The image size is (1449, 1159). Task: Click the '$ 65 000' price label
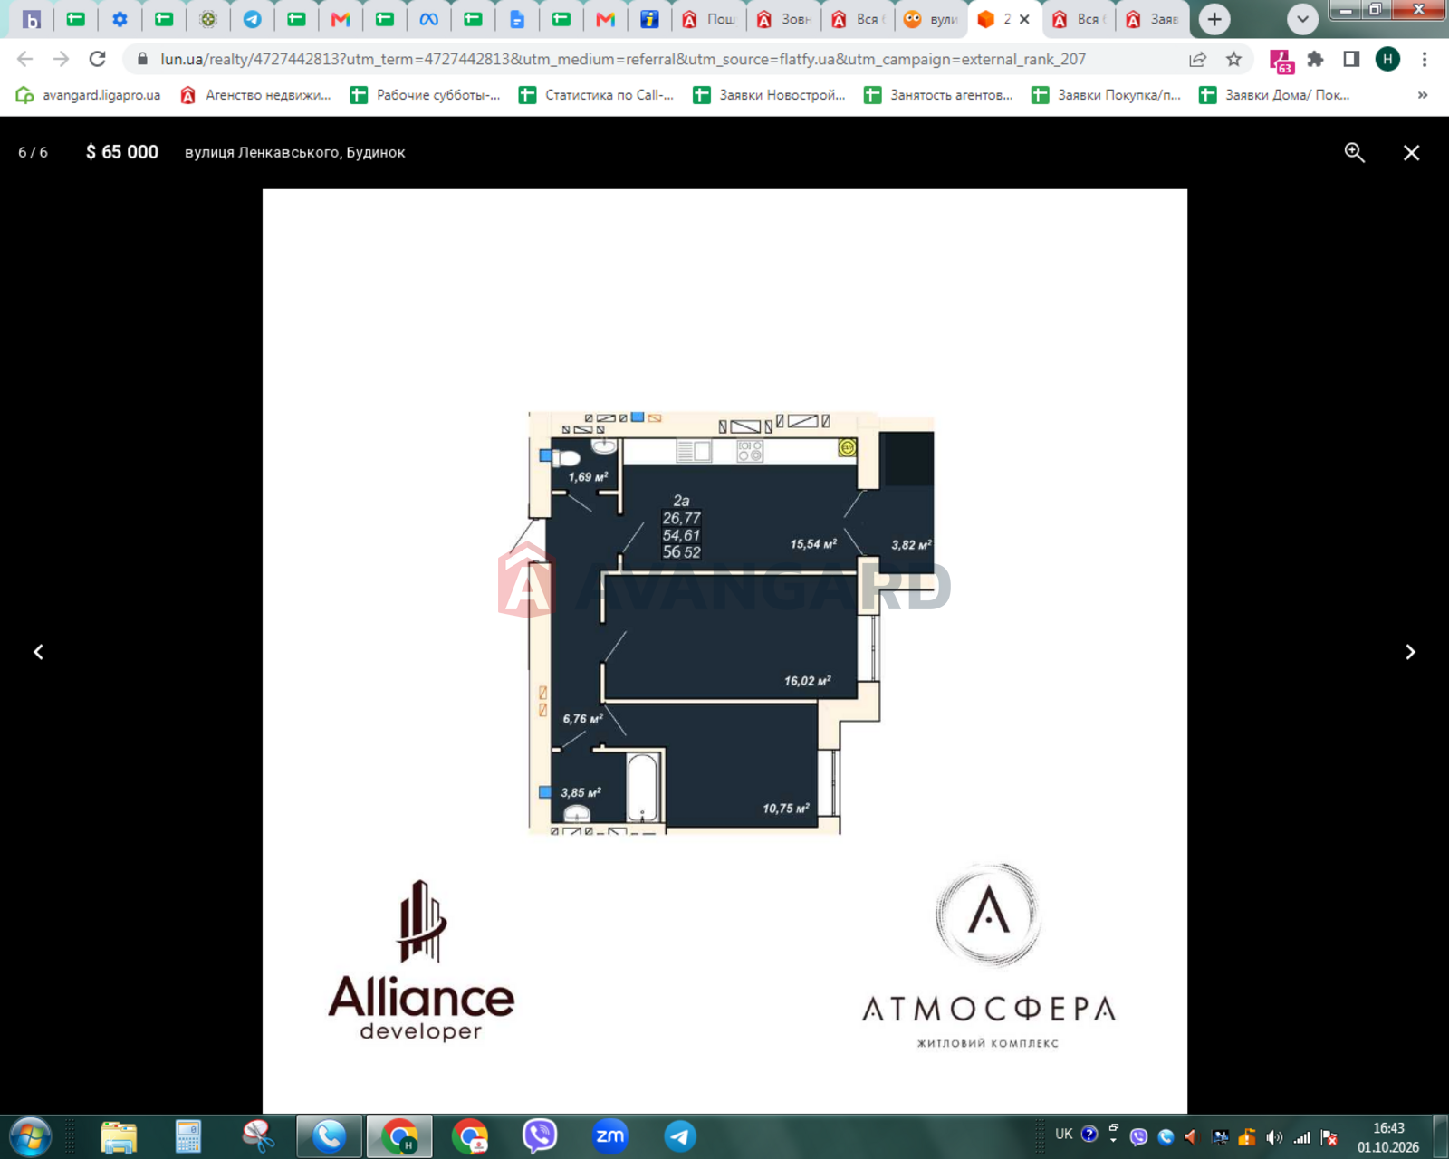[122, 152]
